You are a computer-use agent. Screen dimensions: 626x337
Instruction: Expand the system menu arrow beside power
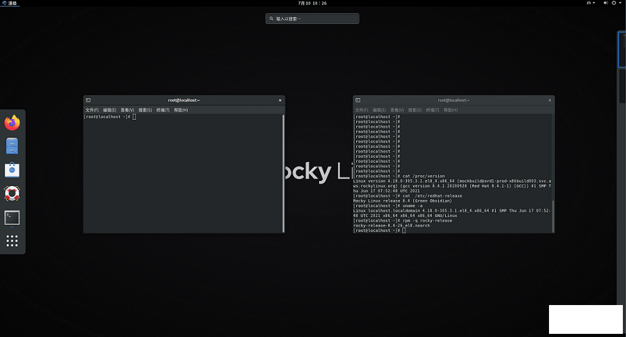coord(620,3)
